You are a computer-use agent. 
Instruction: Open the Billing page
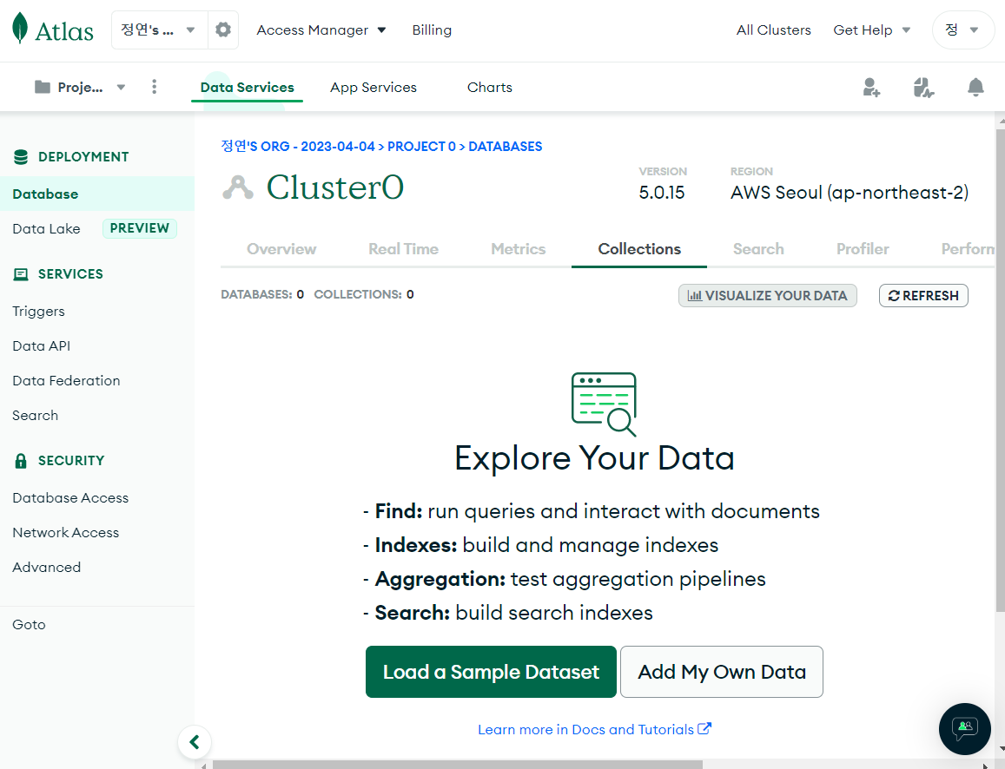432,30
